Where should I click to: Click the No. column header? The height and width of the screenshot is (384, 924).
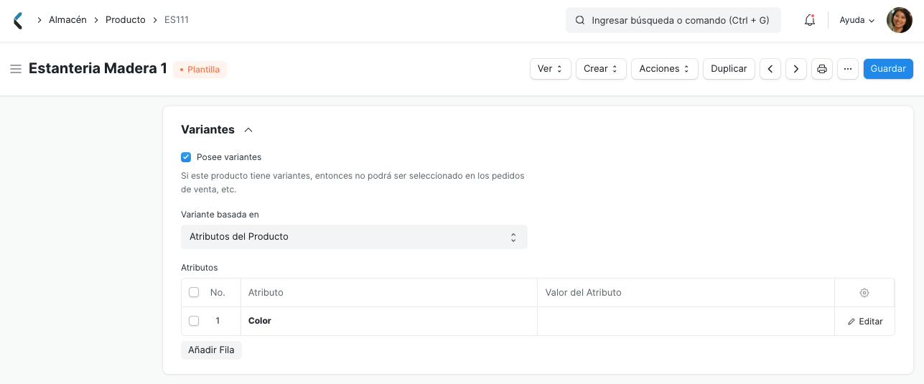218,293
